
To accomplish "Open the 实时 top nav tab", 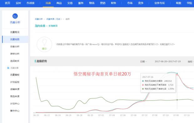I will pos(18,3).
